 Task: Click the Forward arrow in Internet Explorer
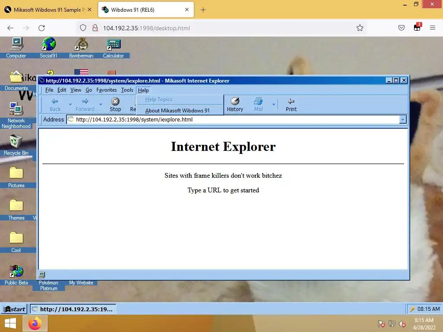[x=85, y=105]
